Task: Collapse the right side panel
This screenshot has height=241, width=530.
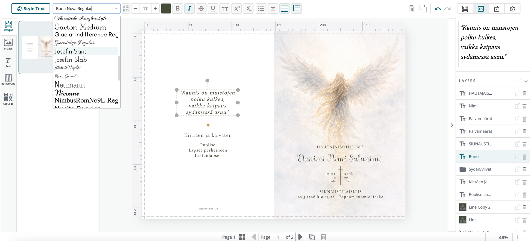Action: coord(452,125)
